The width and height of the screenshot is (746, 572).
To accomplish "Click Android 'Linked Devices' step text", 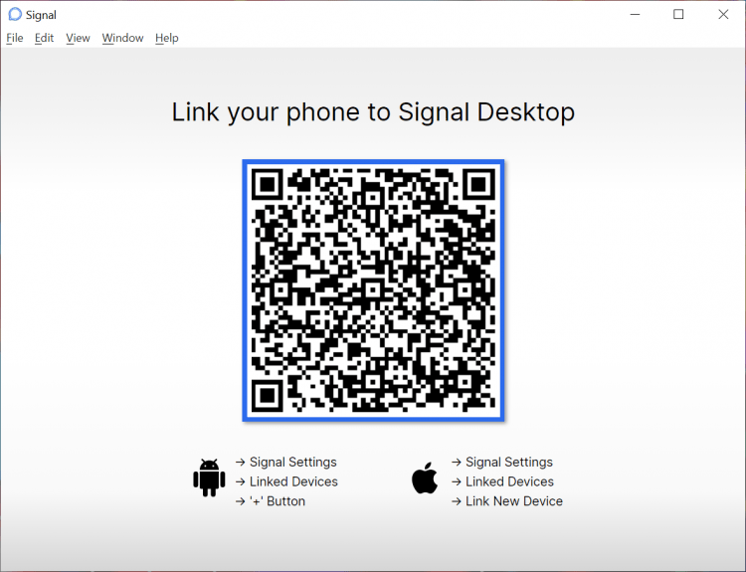I will click(x=293, y=481).
